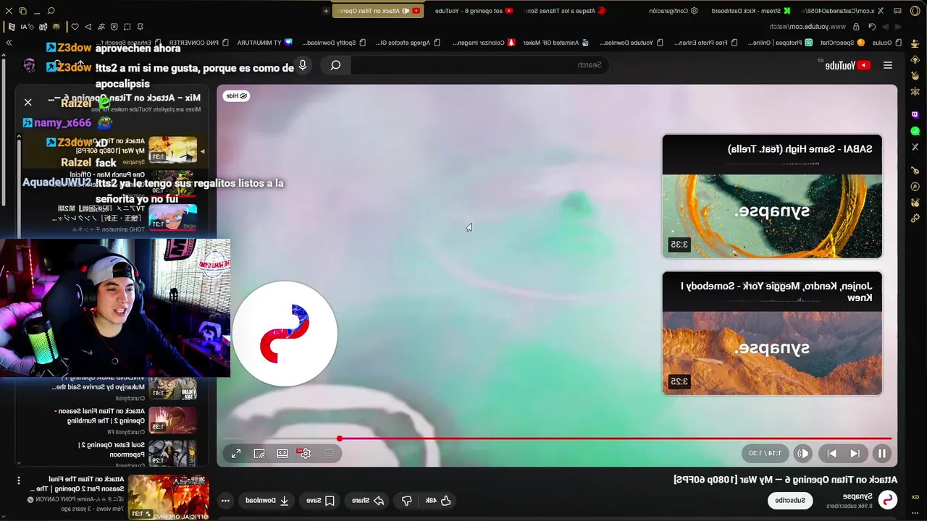The width and height of the screenshot is (927, 521).
Task: Dislike the video with thumbs down
Action: click(x=407, y=500)
